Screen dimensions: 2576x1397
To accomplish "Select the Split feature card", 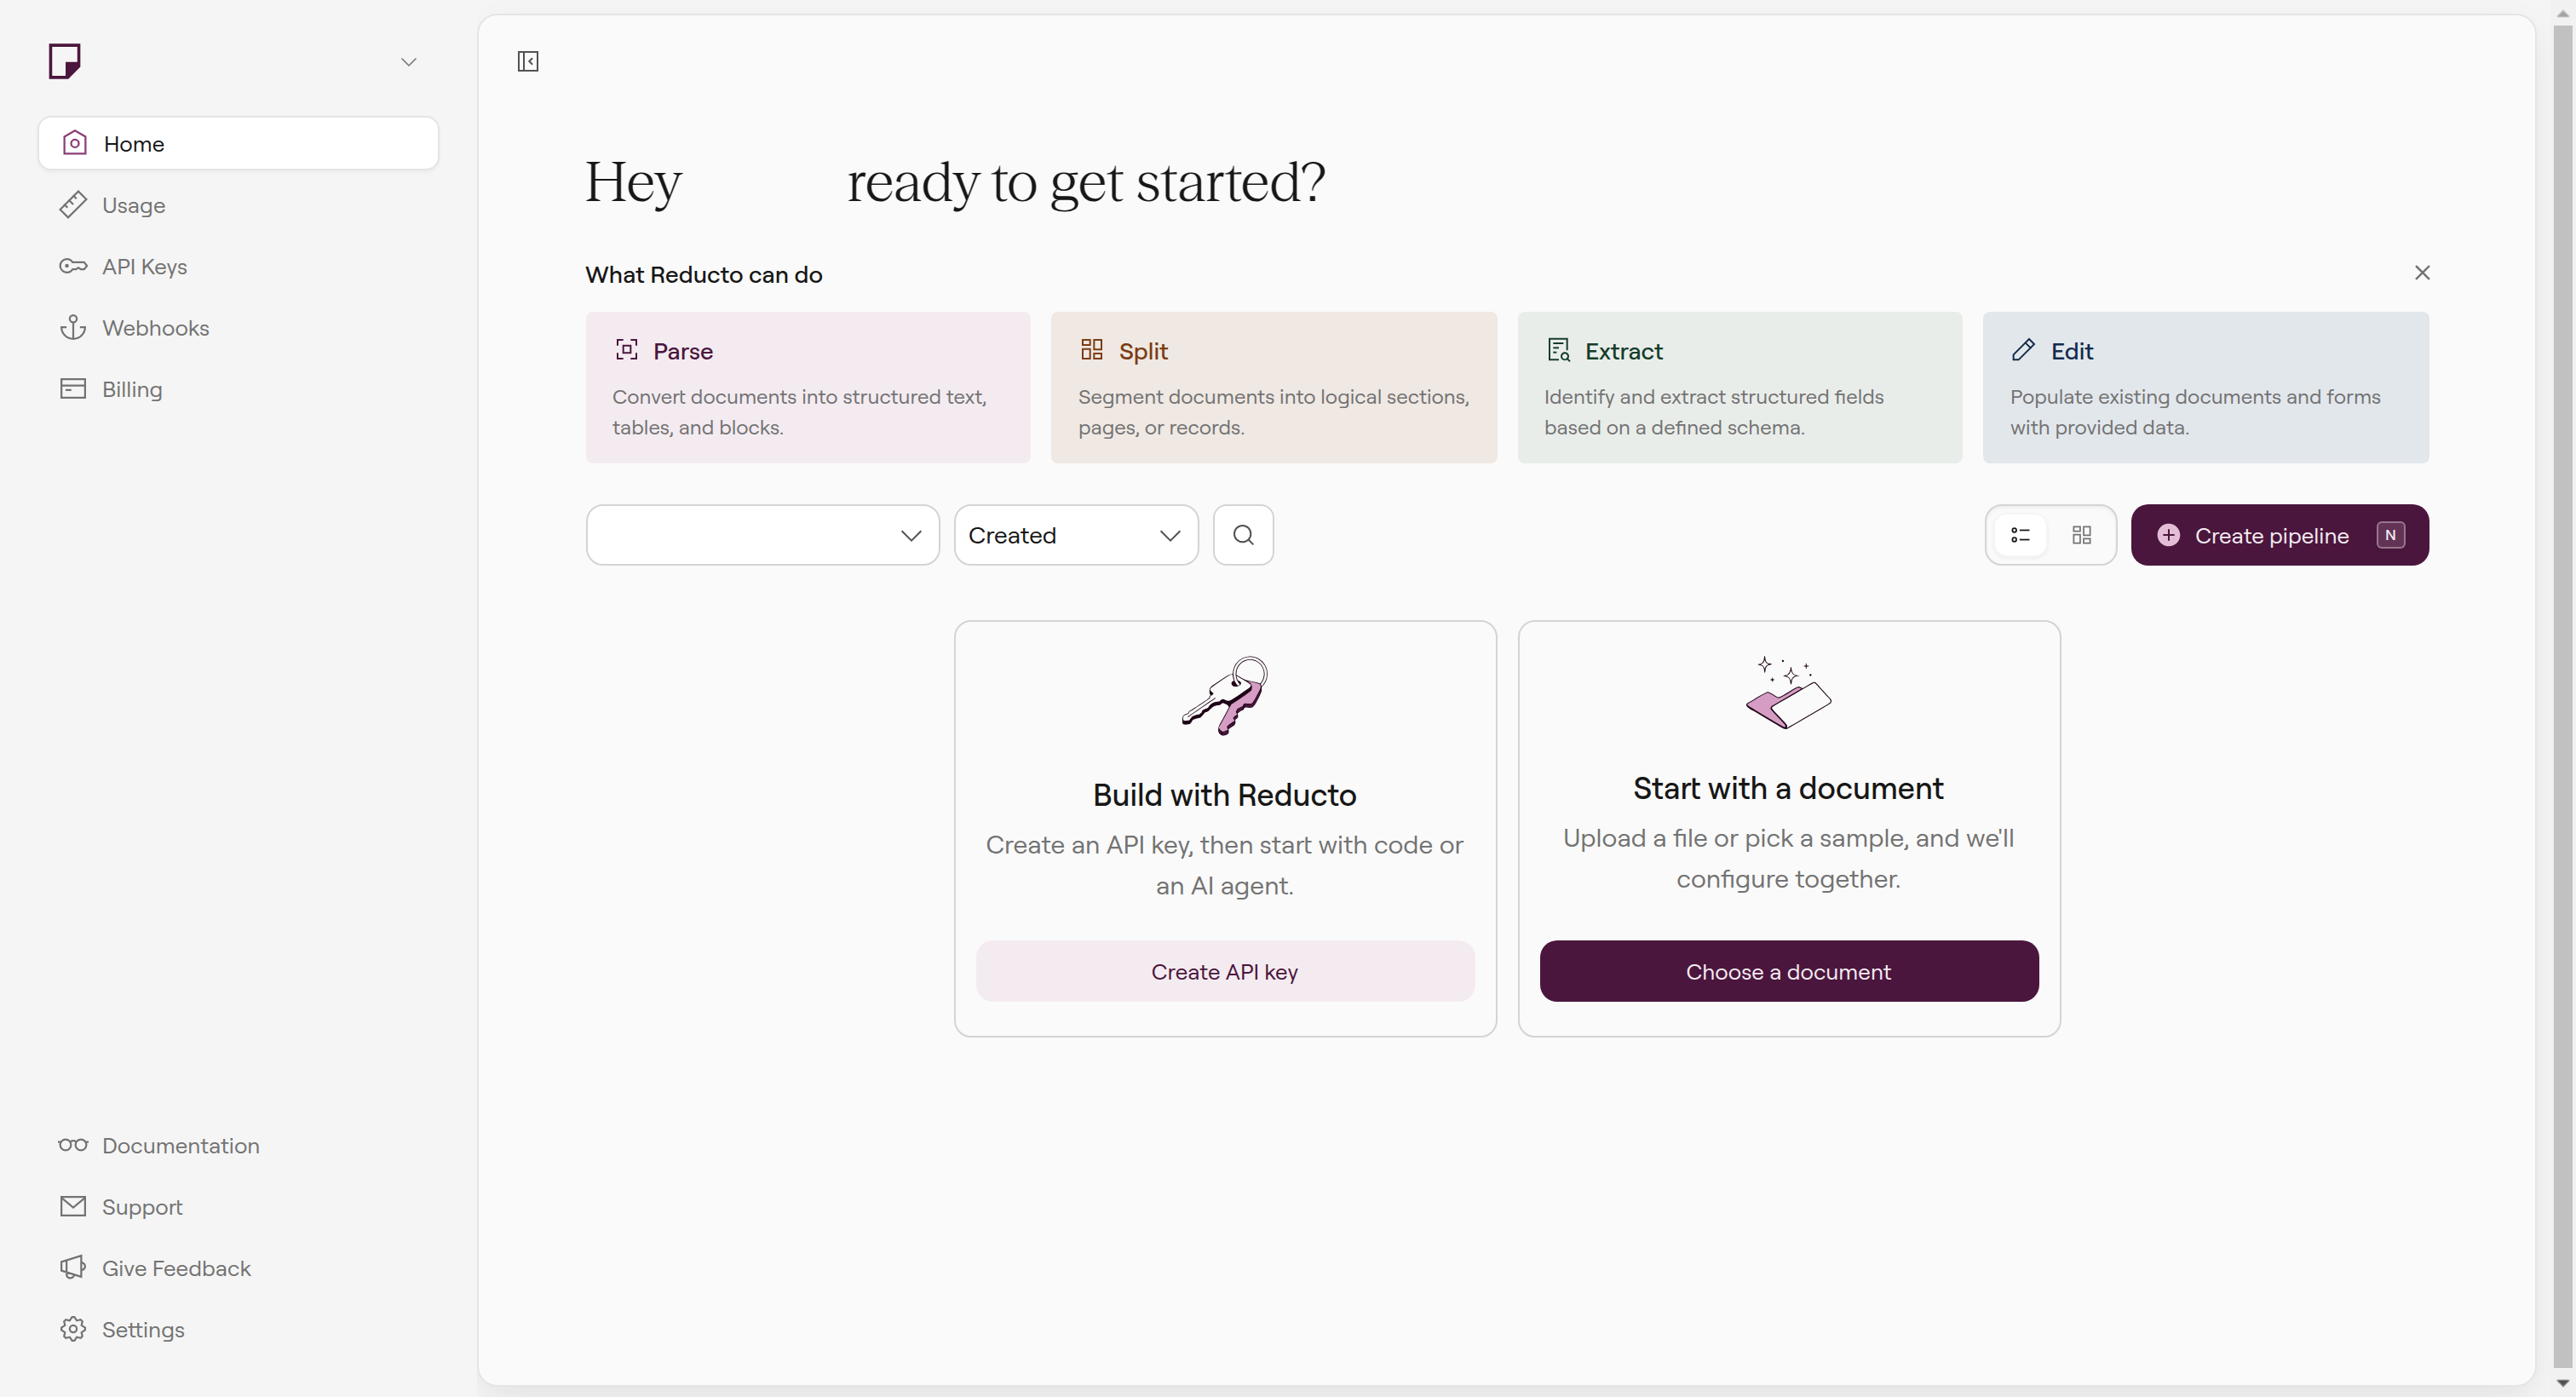I will (x=1274, y=388).
